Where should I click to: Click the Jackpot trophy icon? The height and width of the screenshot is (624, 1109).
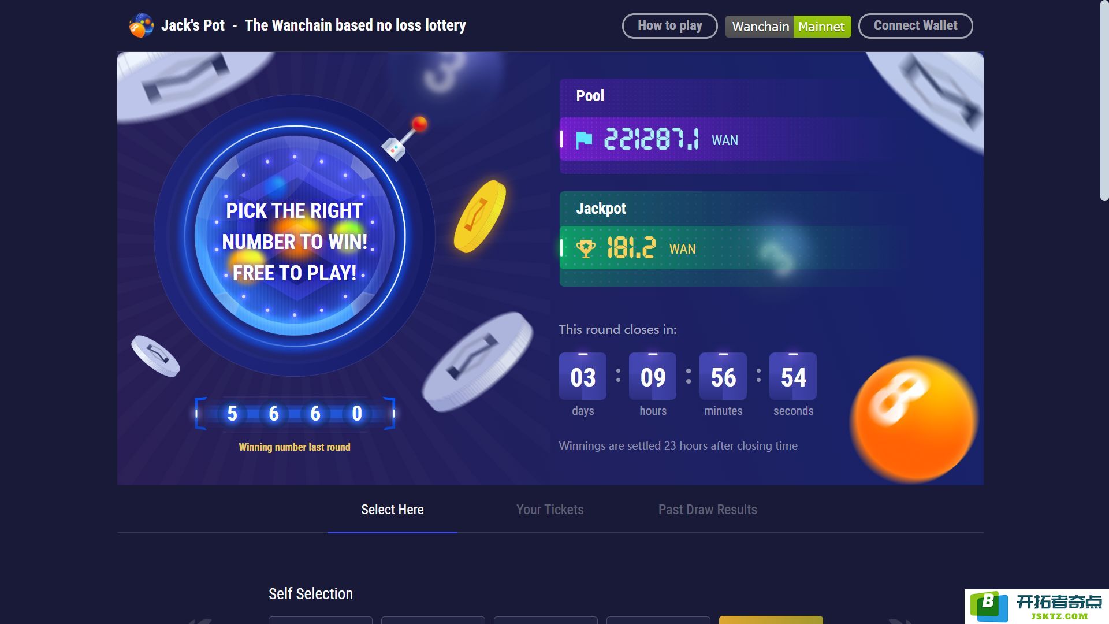coord(586,248)
